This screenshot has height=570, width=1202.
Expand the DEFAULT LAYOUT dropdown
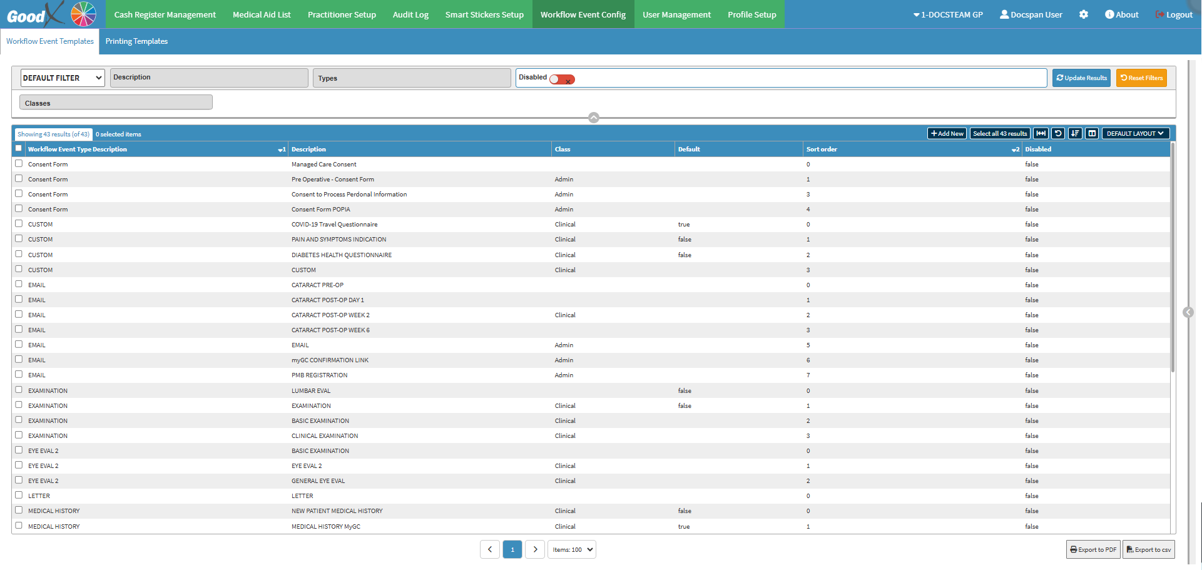pyautogui.click(x=1135, y=133)
